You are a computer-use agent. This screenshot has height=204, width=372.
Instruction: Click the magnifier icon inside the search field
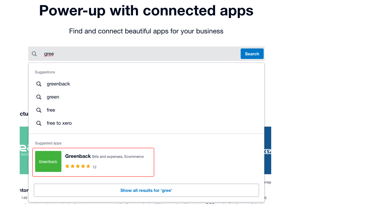pos(34,54)
